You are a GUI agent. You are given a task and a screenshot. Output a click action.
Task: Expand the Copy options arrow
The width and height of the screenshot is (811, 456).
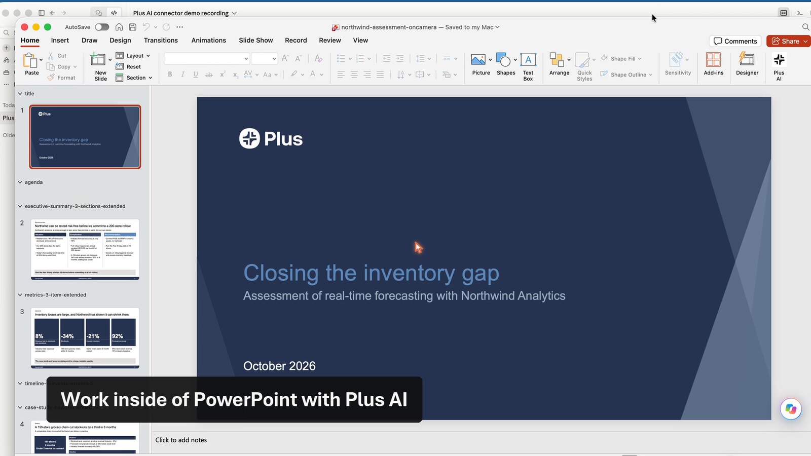click(x=75, y=67)
